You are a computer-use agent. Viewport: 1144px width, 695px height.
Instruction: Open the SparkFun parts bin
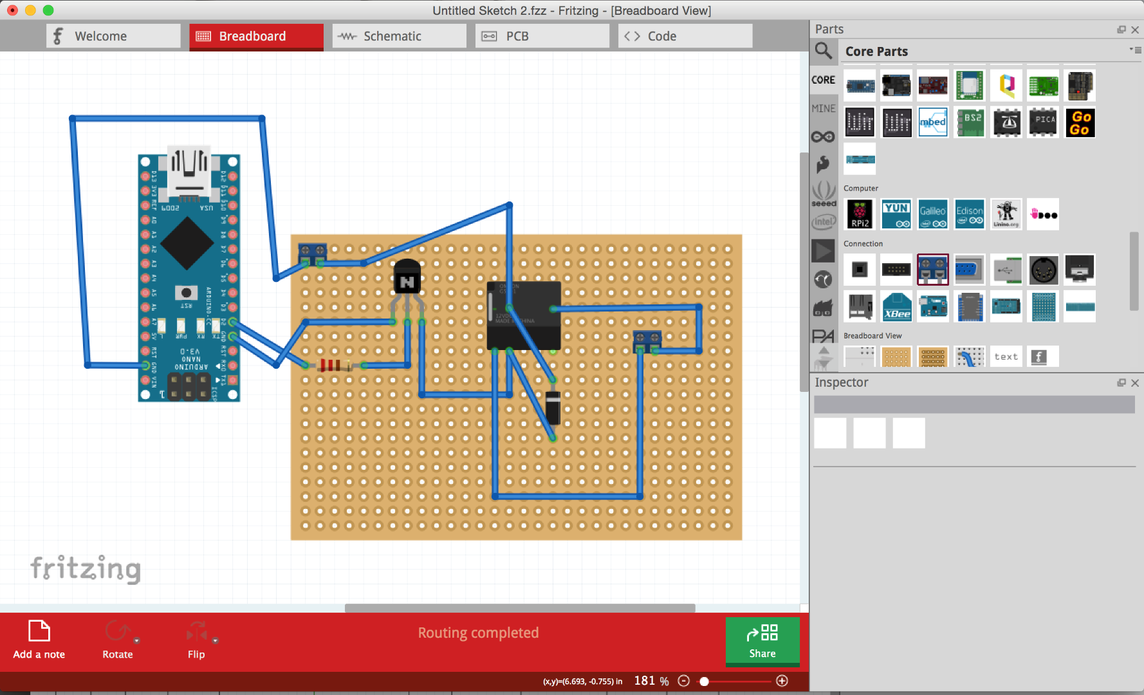[x=824, y=163]
